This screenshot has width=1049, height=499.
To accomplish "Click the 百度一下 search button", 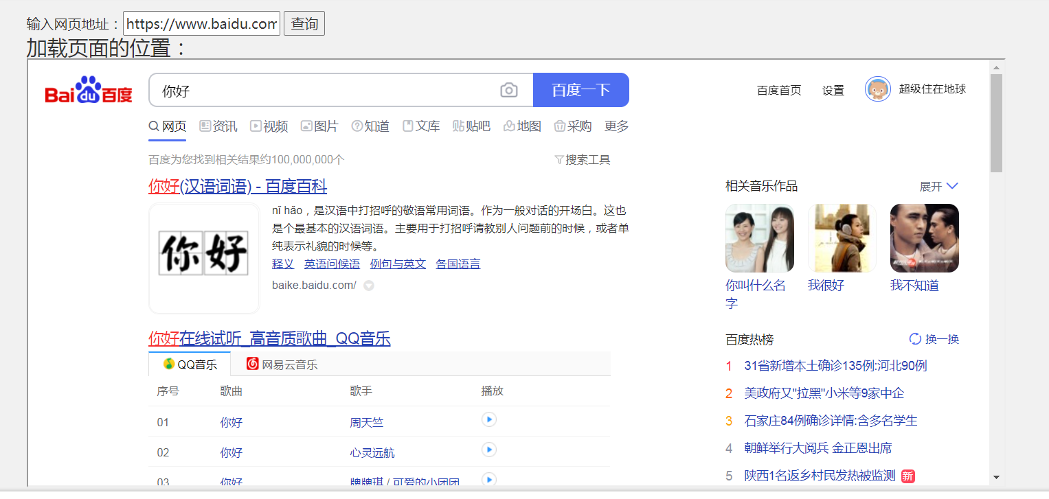I will [x=581, y=90].
